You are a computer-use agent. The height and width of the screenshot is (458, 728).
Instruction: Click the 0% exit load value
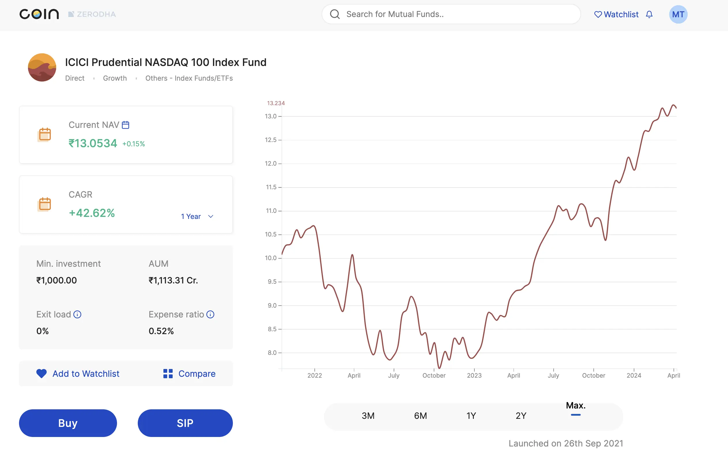[42, 331]
